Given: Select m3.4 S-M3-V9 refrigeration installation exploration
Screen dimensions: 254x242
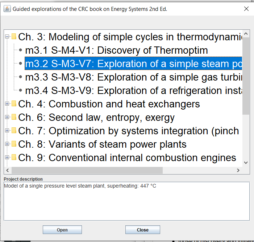Looking at the screenshot, I should point(134,90).
